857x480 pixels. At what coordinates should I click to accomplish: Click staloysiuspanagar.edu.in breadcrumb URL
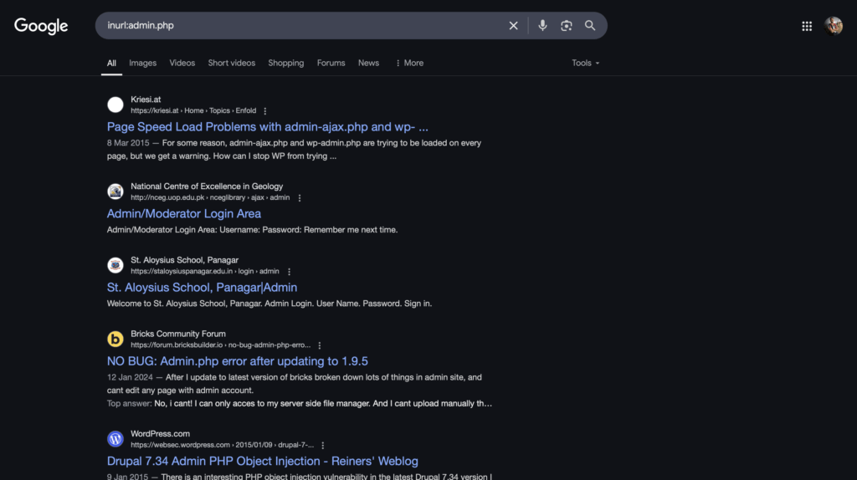[205, 272]
